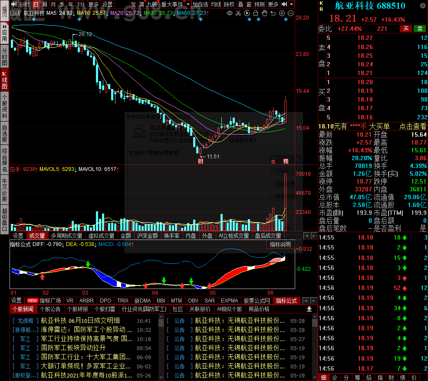Click the 发 toolbar button

[133, 4]
